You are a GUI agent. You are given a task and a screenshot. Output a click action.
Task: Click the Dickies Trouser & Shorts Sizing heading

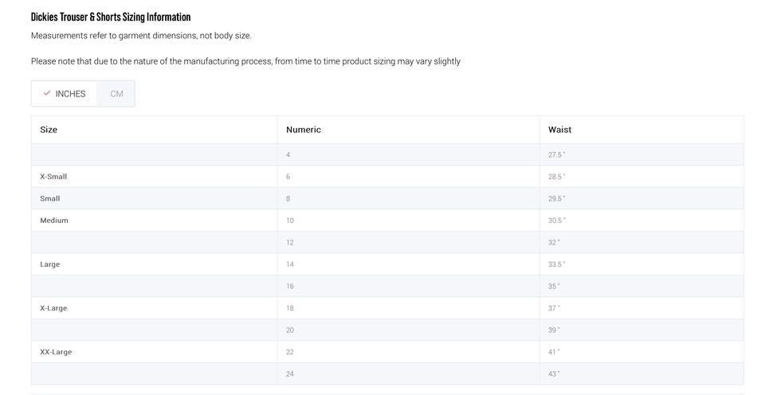[x=111, y=17]
